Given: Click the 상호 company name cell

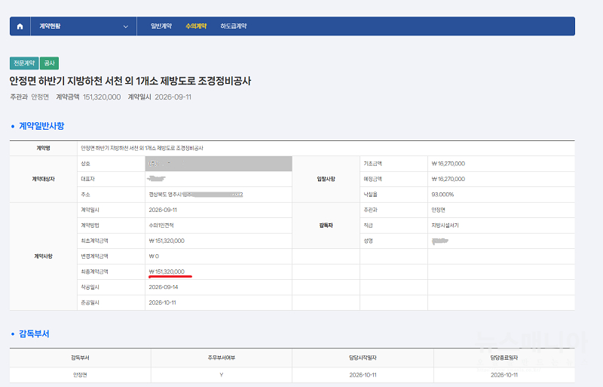Looking at the screenshot, I should pos(219,164).
